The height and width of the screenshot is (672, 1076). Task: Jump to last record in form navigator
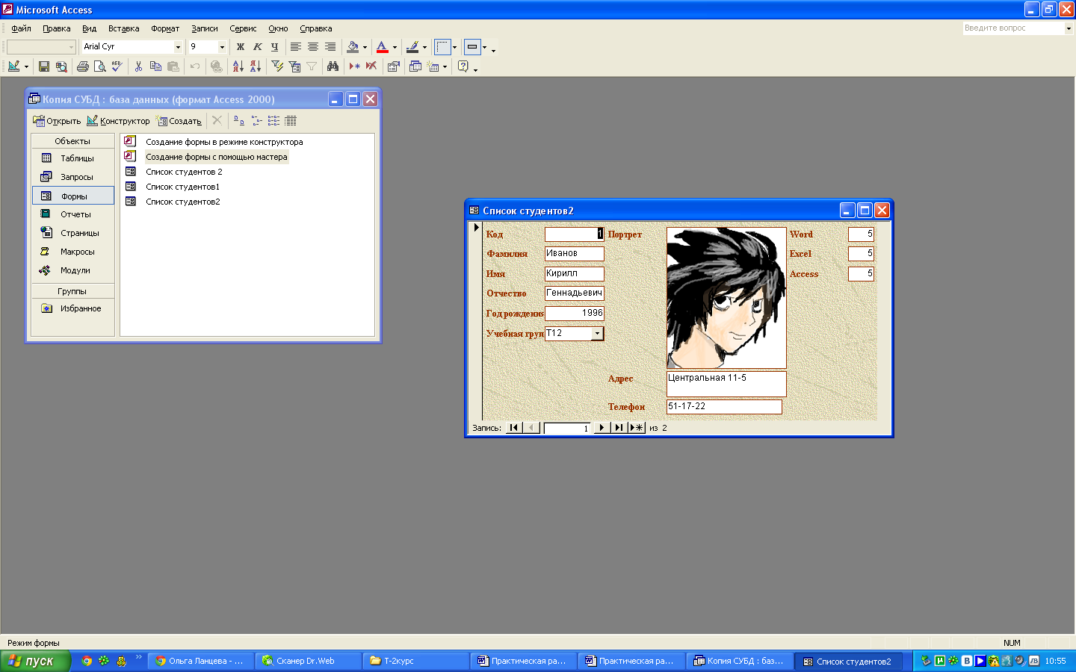point(619,428)
